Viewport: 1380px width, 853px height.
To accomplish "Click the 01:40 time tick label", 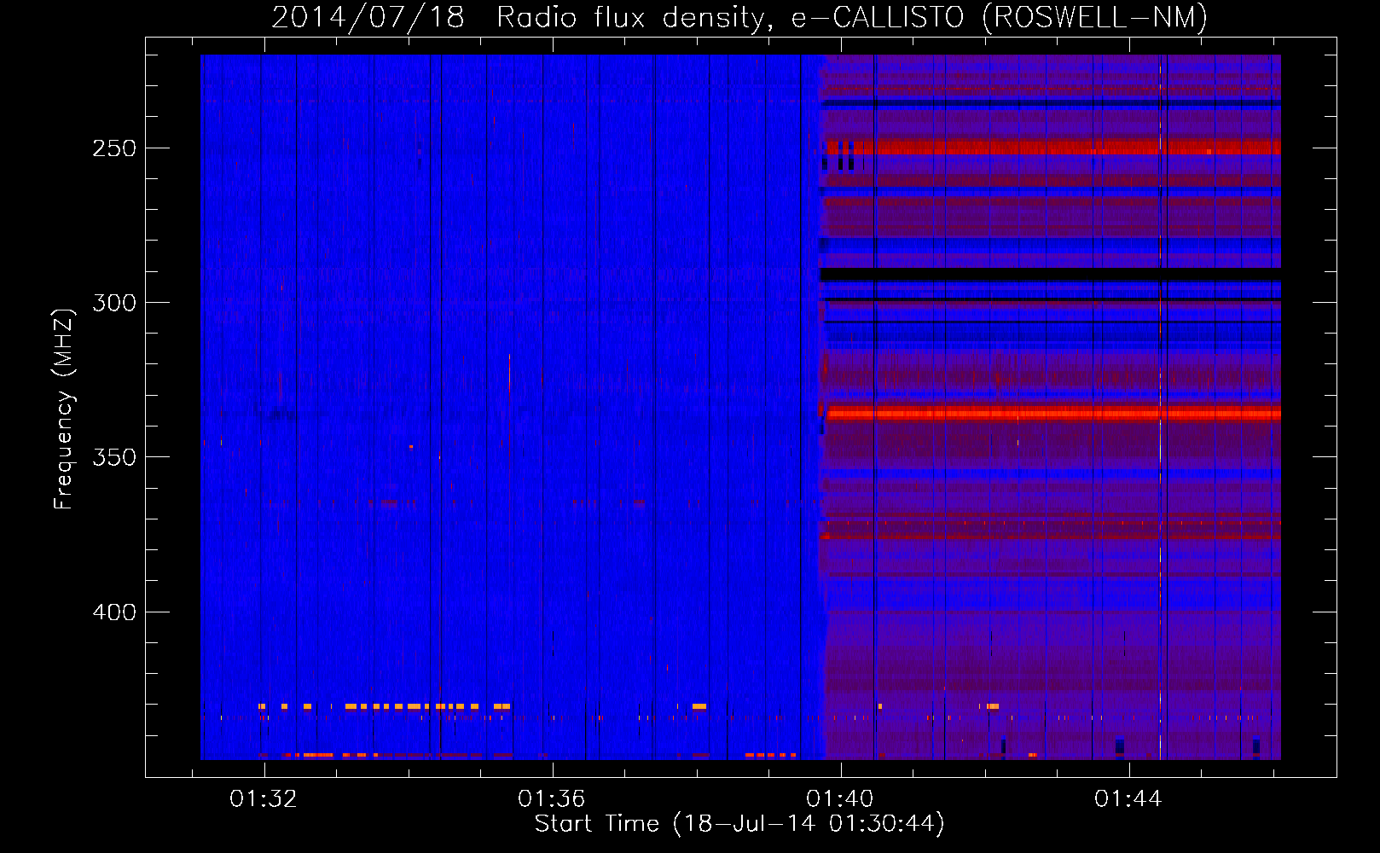I will (x=840, y=799).
